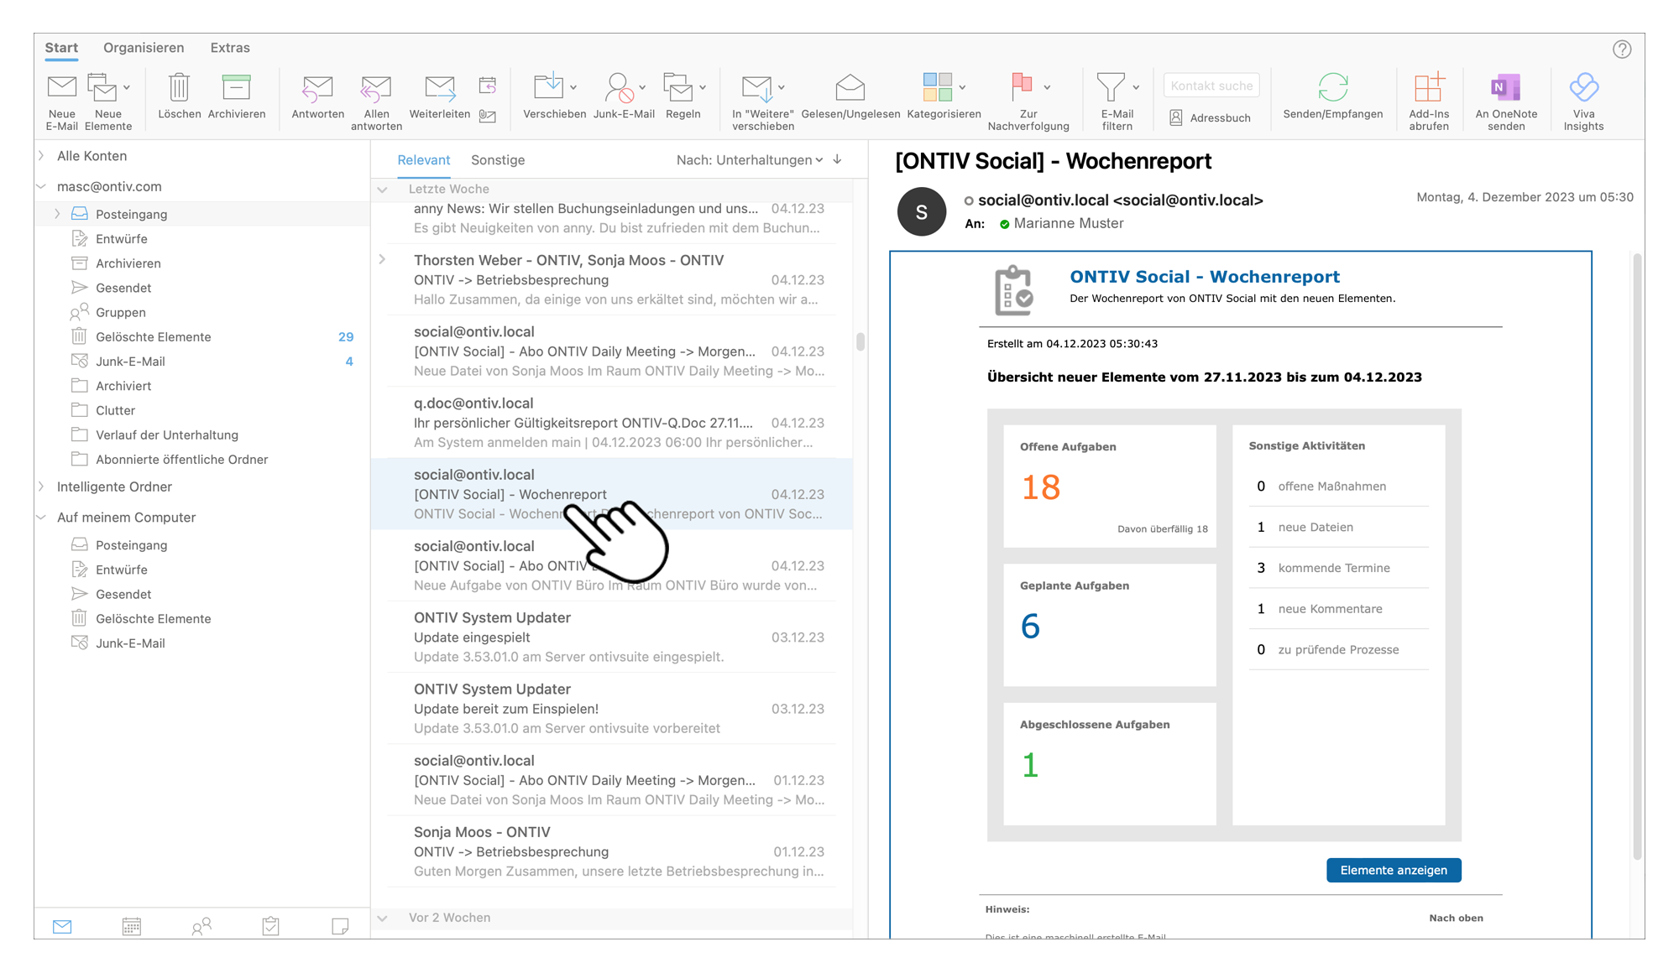Screen dimensions: 1679x973
Task: Open the notes view in bottom bar
Action: [x=340, y=926]
